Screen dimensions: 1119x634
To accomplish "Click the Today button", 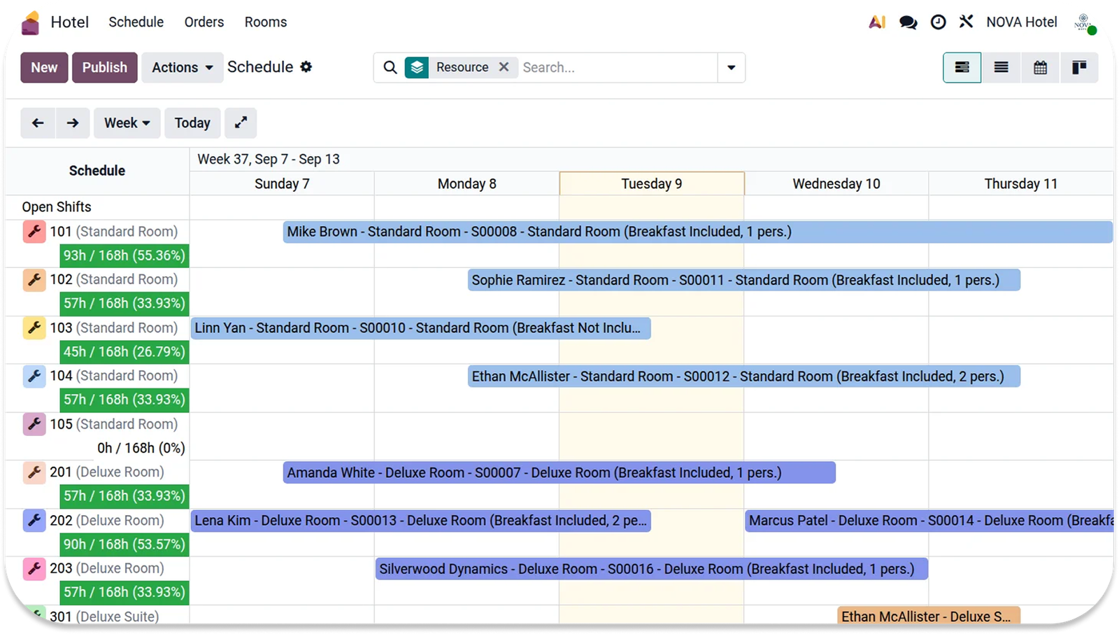I will point(192,123).
